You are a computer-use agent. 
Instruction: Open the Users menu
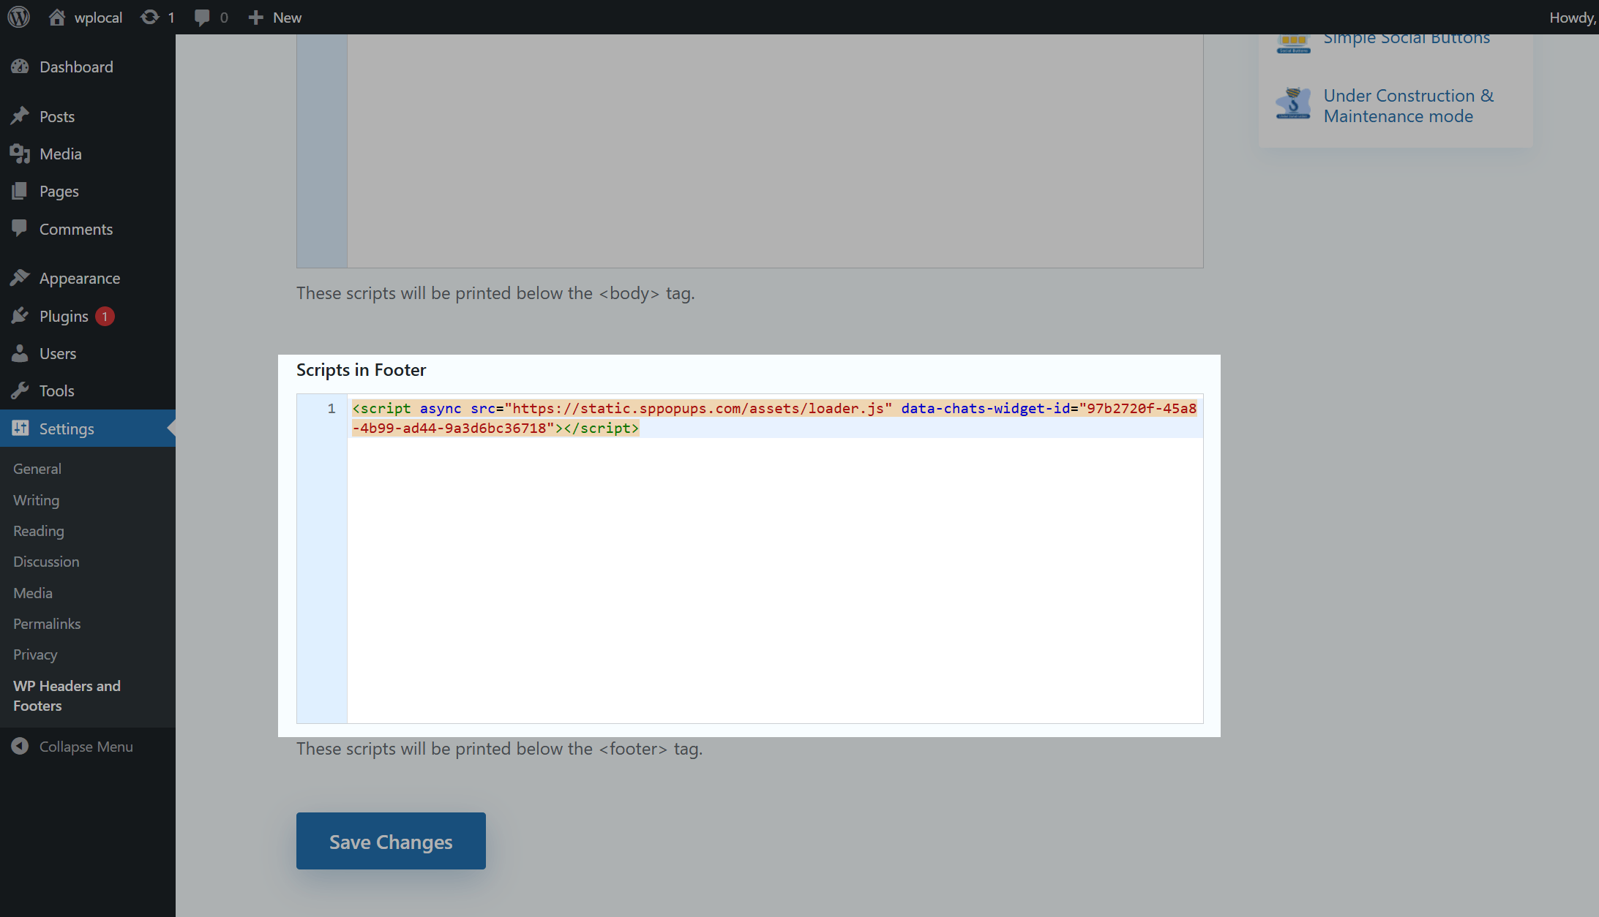tap(57, 353)
